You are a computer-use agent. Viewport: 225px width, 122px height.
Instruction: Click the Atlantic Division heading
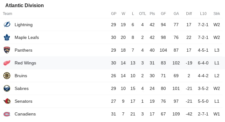coord(25,6)
